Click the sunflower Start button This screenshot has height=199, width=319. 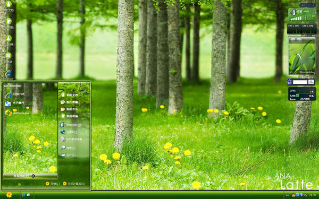pos(9,195)
